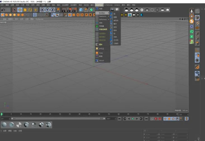Click the circular S icon in right palette
This screenshot has height=141, width=205.
tap(197, 60)
